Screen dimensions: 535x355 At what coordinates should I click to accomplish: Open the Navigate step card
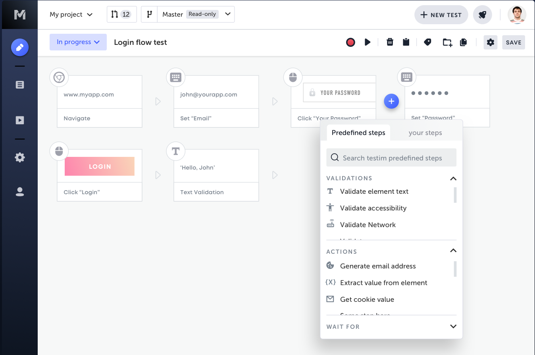100,102
